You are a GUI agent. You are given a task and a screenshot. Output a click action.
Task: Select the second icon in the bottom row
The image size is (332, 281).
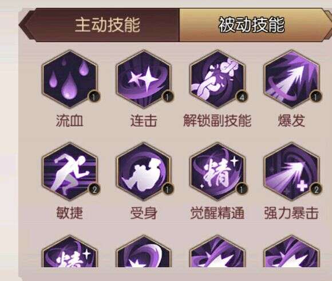tap(144, 251)
